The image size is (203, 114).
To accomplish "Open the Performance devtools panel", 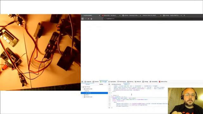I will (x=122, y=82).
